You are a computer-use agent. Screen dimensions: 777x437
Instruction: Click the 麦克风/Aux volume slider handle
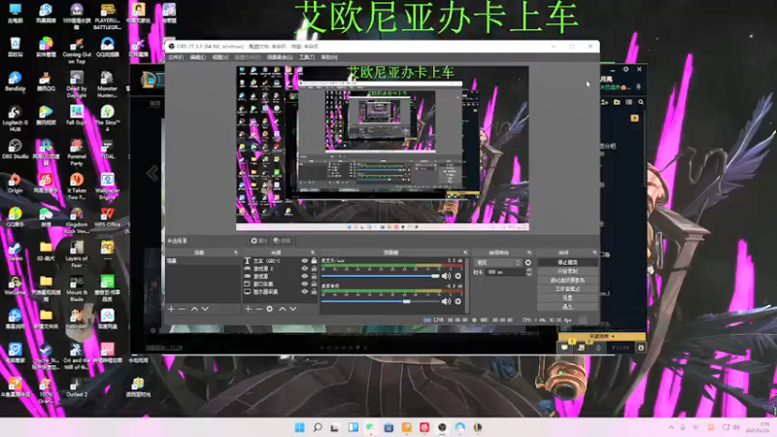coord(435,276)
